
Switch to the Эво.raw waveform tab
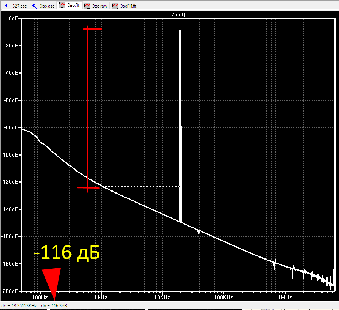[96, 6]
